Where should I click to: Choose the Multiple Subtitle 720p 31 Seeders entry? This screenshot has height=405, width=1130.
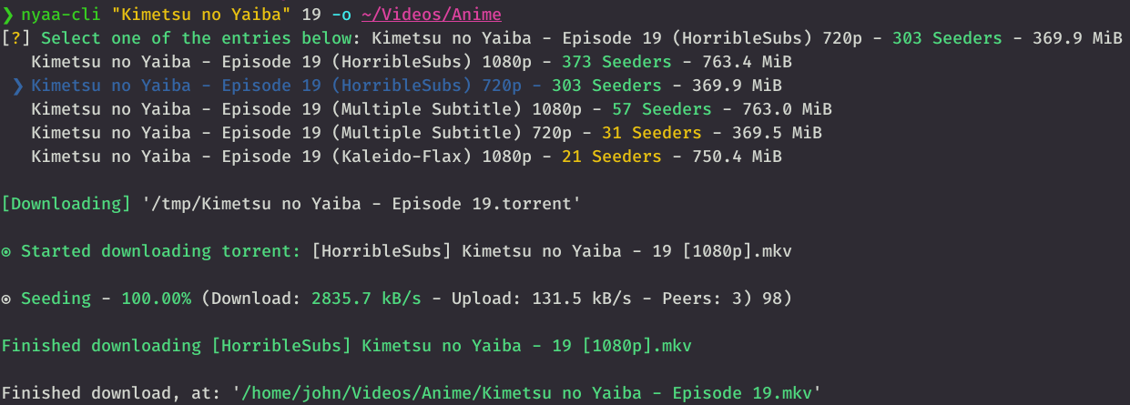point(426,133)
